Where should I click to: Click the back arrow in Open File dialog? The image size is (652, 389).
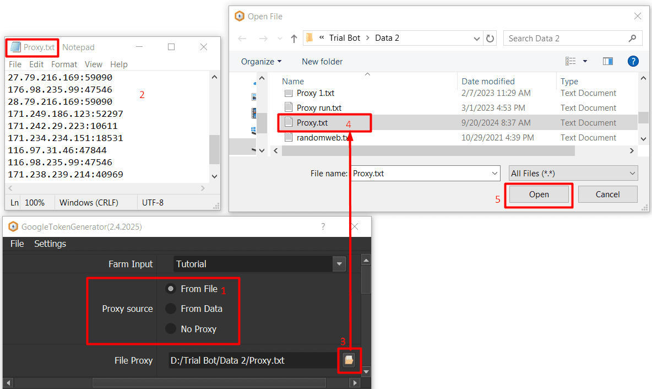click(242, 39)
